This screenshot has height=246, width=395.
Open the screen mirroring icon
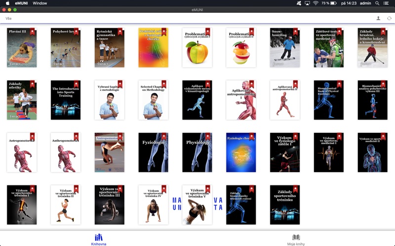point(307,3)
